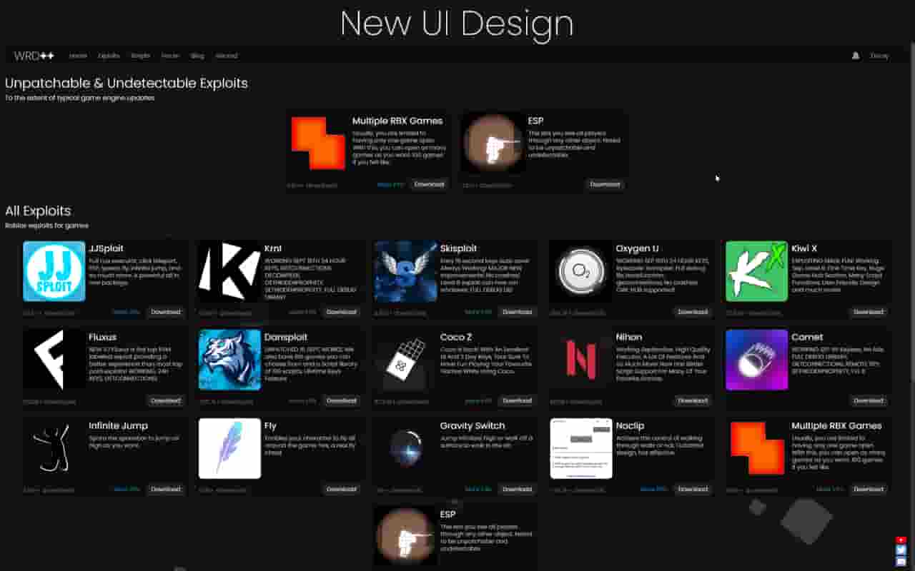Click the Multiple RBX Games icon under All Exploits

757,448
